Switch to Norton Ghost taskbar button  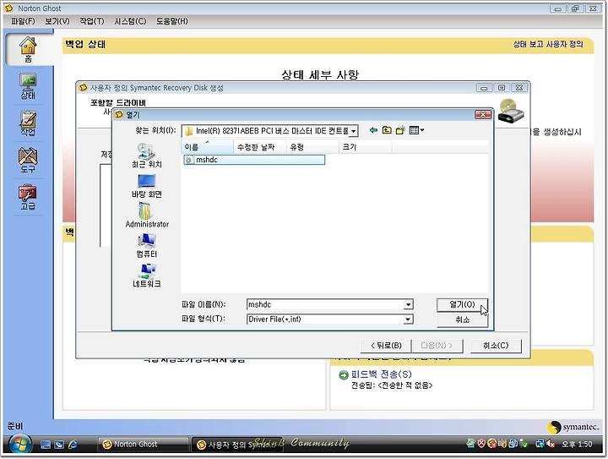coord(143,445)
